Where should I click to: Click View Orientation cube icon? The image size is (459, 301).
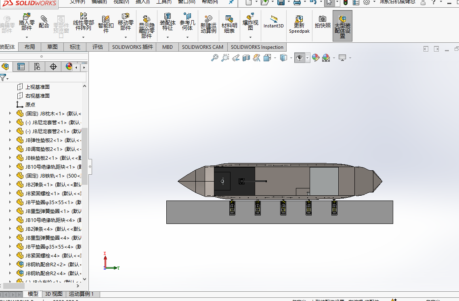267,58
